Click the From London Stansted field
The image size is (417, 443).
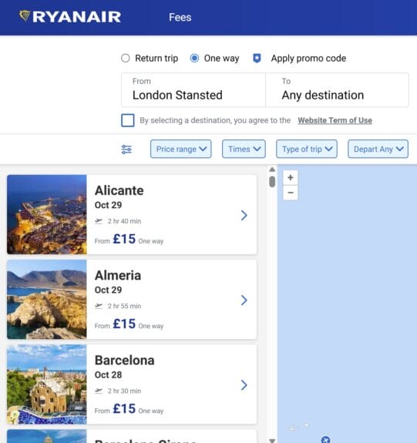click(x=193, y=90)
